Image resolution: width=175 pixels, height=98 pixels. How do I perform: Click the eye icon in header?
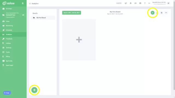pos(135,3)
